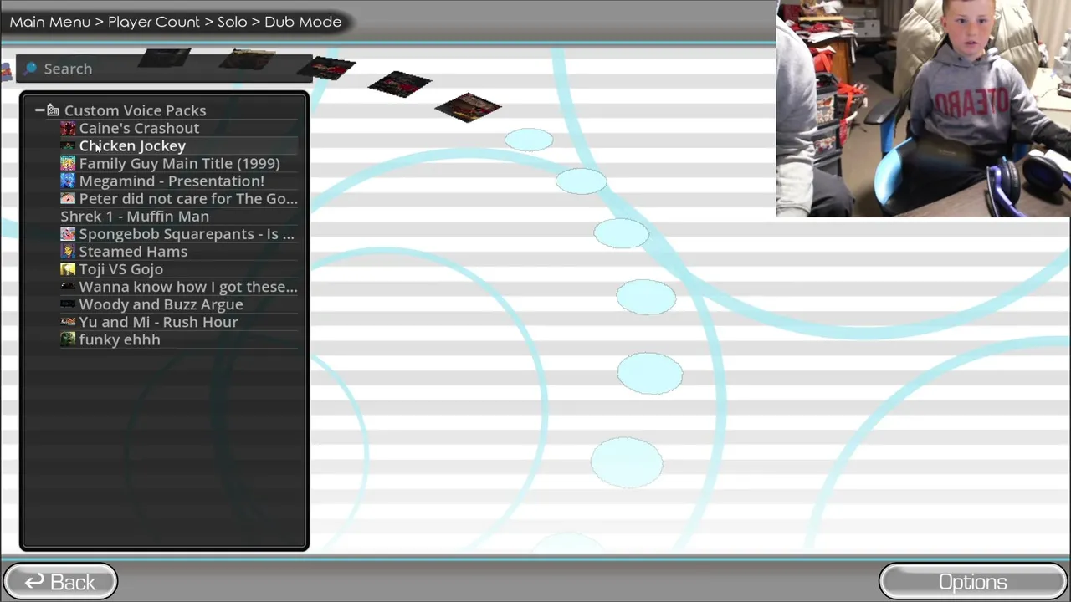1071x602 pixels.
Task: Jump to Player Count in the breadcrumb
Action: point(154,22)
